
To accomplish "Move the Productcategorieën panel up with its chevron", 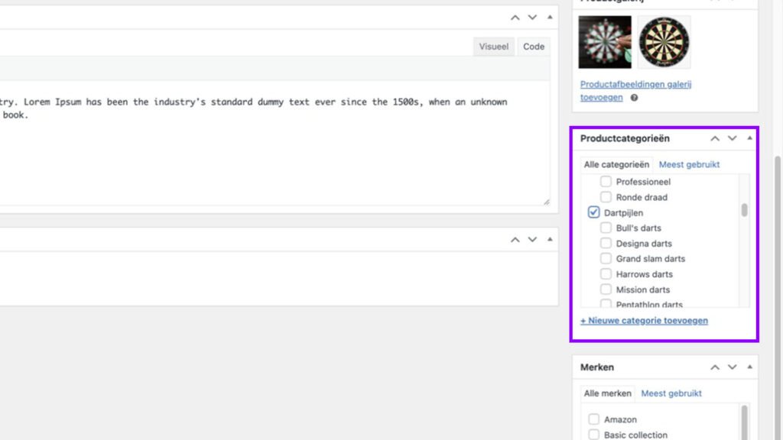I will click(715, 138).
